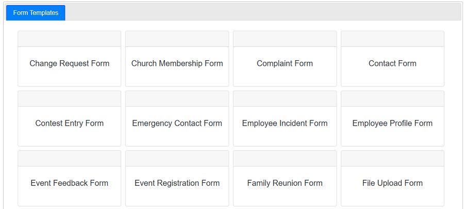The height and width of the screenshot is (209, 464).
Task: Click the header strip above Family Reunion Form
Action: pyautogui.click(x=285, y=159)
